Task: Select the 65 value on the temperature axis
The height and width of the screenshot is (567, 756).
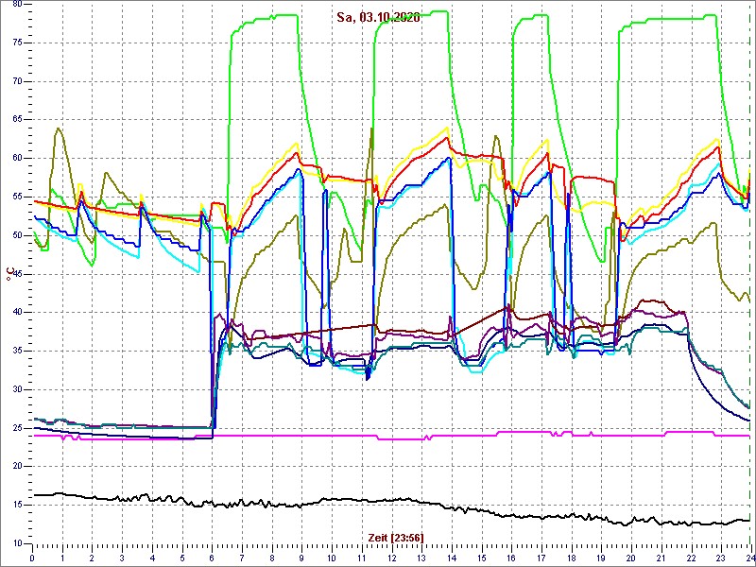Action: (16, 120)
